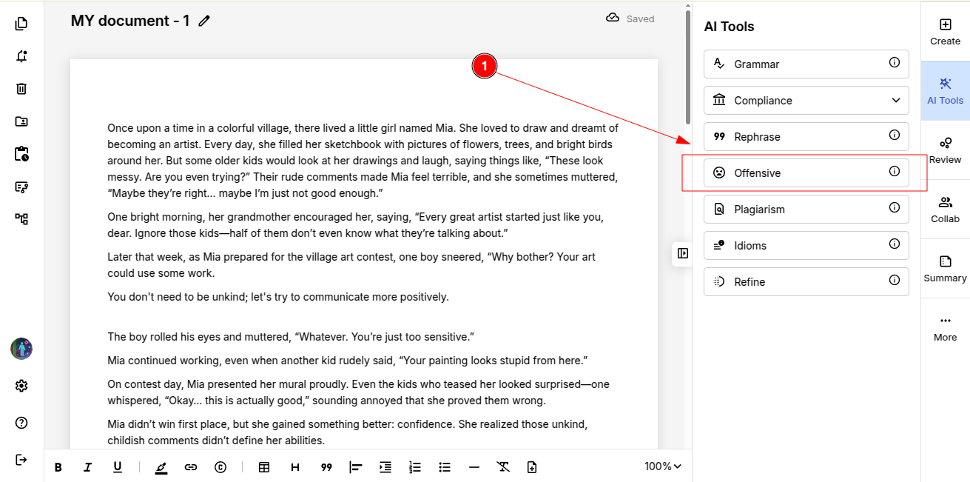
Task: Click the pencil icon to rename the document
Action: (204, 21)
